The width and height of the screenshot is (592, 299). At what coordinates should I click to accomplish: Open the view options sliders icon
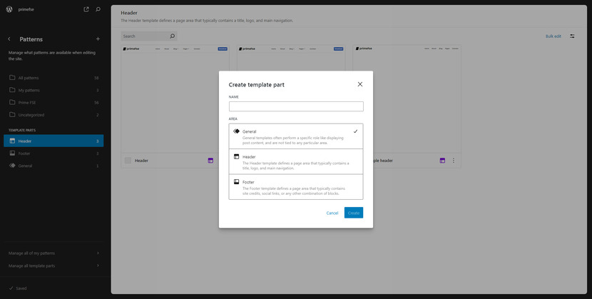pyautogui.click(x=572, y=36)
